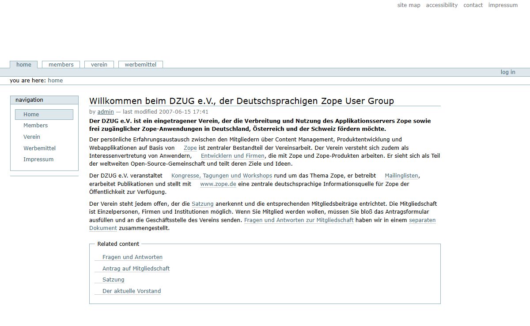The height and width of the screenshot is (326, 530).
Task: Select Home in the navigation panel
Action: 44,115
